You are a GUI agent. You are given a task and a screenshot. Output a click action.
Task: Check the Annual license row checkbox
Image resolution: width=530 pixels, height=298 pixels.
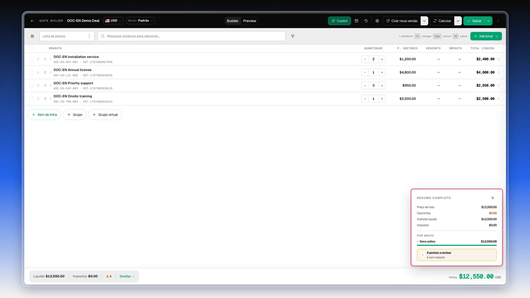pos(31,72)
